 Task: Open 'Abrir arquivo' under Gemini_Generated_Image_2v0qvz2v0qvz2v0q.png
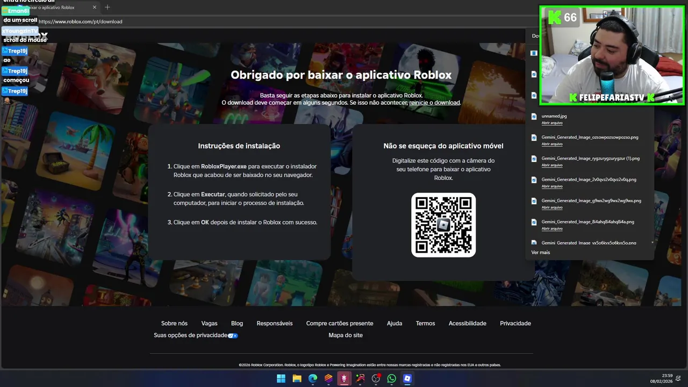coord(552,186)
